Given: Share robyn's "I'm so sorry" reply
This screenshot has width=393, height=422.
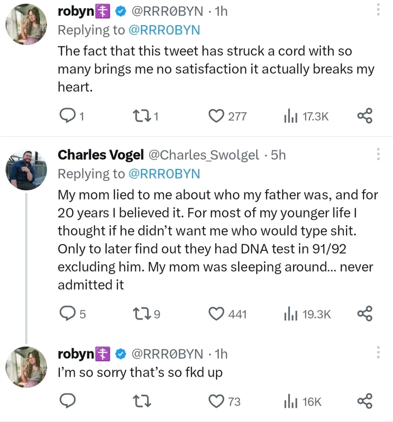Looking at the screenshot, I should [365, 402].
